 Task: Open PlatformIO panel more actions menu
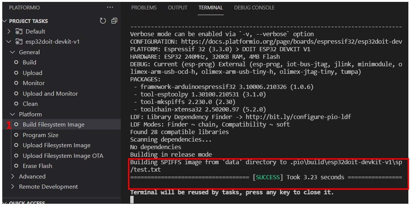click(x=110, y=7)
